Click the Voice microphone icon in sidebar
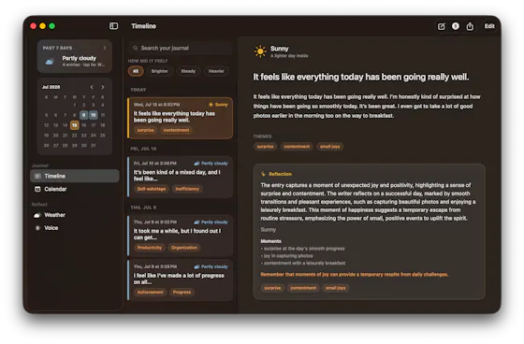 (x=37, y=228)
